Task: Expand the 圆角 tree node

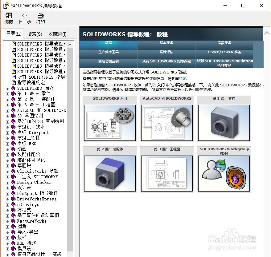Action: (7, 227)
